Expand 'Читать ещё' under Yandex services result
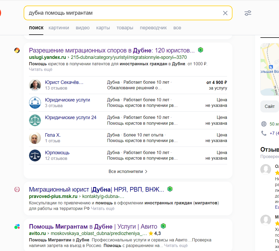The height and width of the screenshot is (251, 279). point(41,70)
